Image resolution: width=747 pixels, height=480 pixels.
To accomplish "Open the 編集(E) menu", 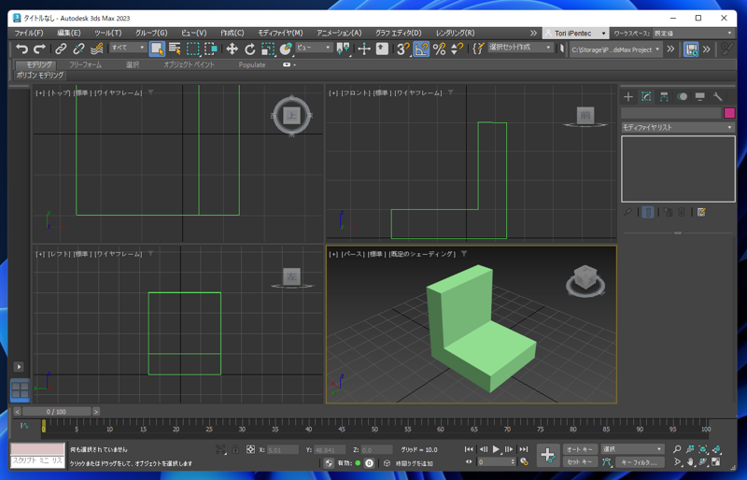I will click(68, 33).
